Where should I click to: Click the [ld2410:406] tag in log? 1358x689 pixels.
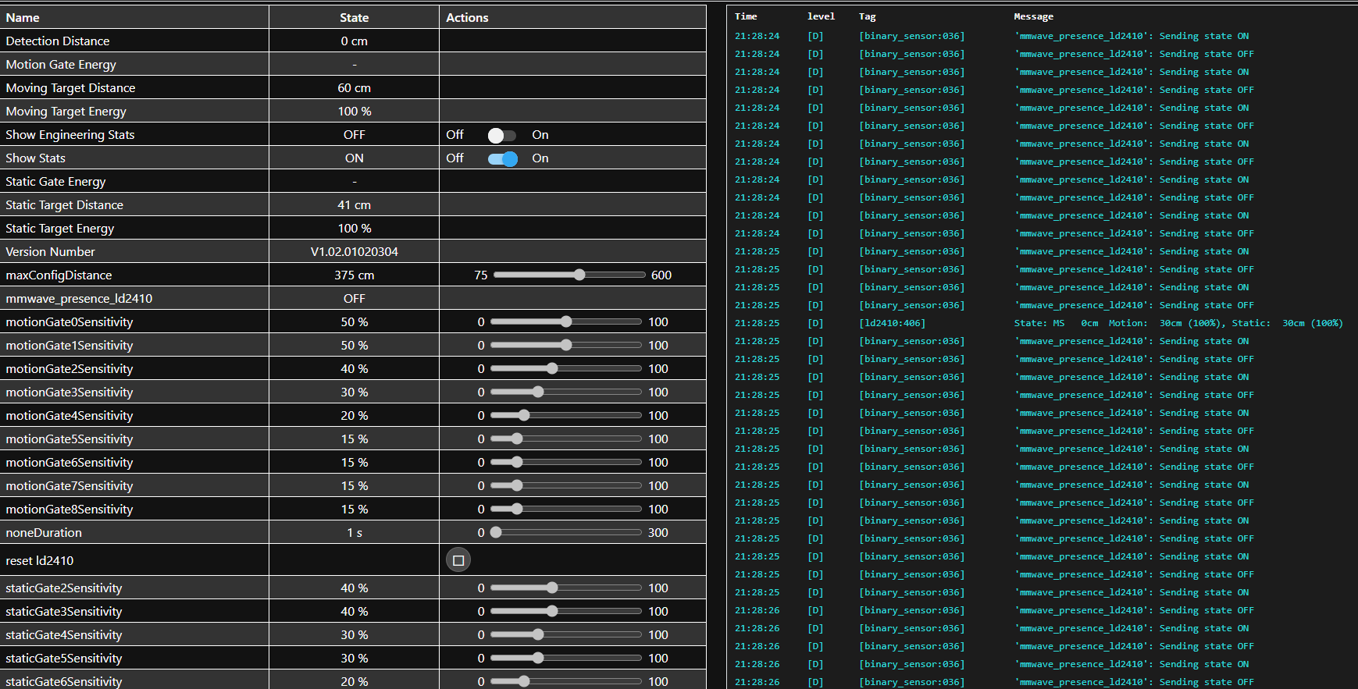893,323
